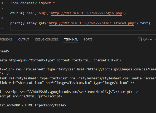Open the PROBLEMS tab

point(6,39)
